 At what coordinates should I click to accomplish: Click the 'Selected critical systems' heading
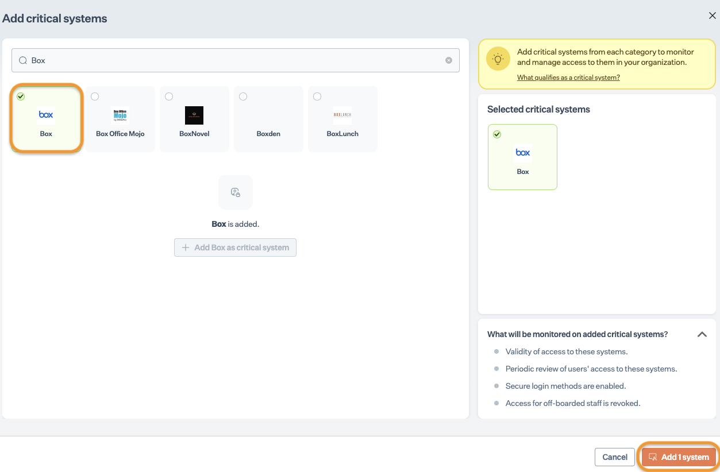pyautogui.click(x=538, y=109)
